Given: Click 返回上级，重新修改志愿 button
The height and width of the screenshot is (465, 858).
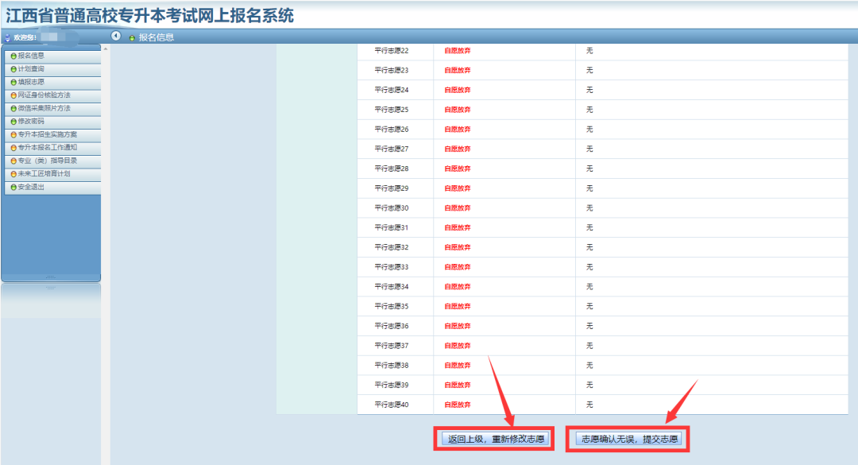Looking at the screenshot, I should (496, 439).
